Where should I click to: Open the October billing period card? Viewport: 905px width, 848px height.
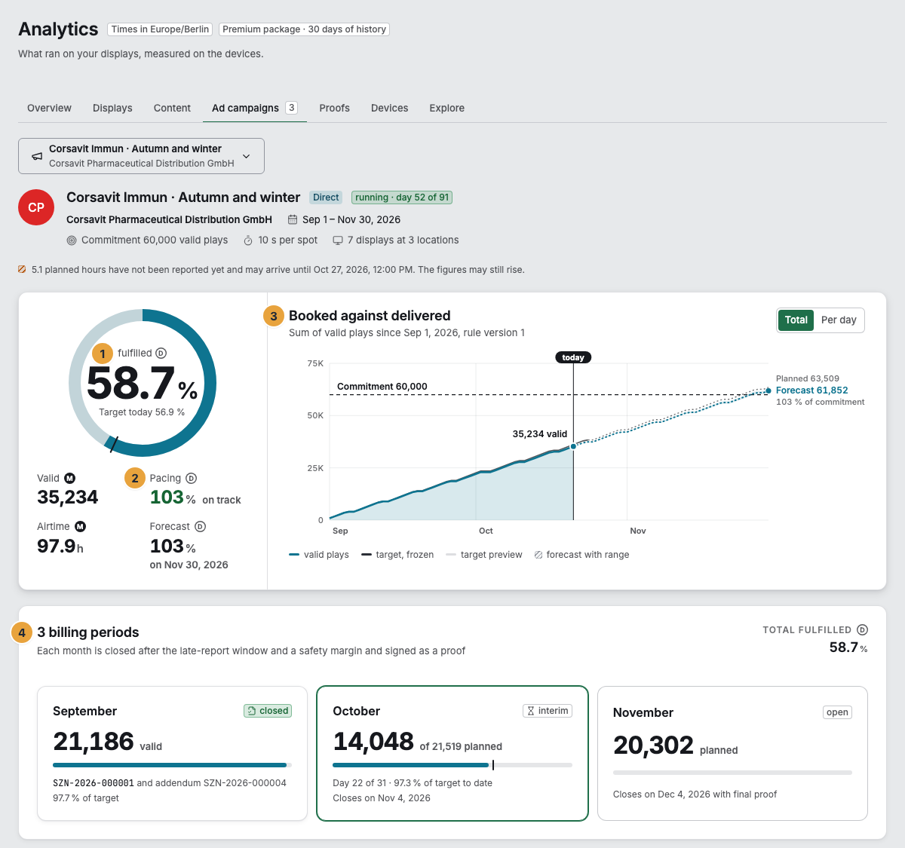[x=452, y=753]
